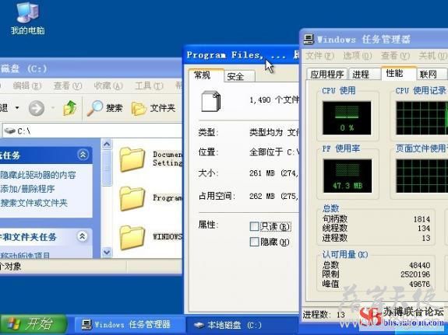
Task: Click process count 13 in status bar
Action: pyautogui.click(x=340, y=315)
